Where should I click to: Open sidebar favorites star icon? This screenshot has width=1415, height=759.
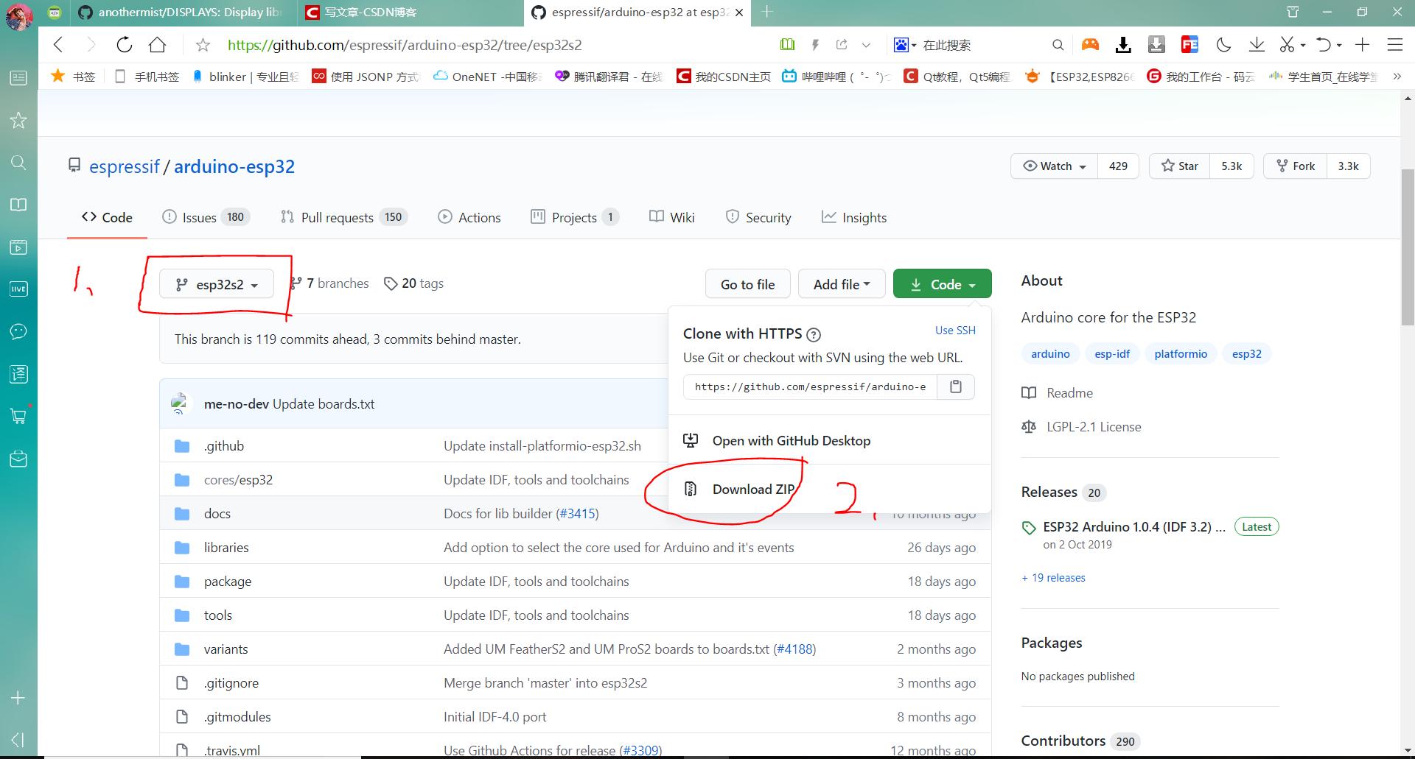tap(18, 120)
